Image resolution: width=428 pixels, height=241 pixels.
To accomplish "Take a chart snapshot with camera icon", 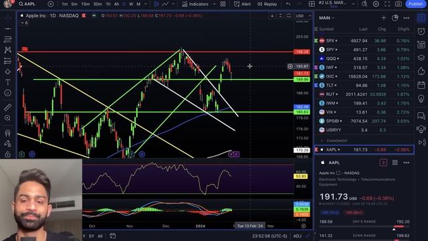I will tap(399, 4).
